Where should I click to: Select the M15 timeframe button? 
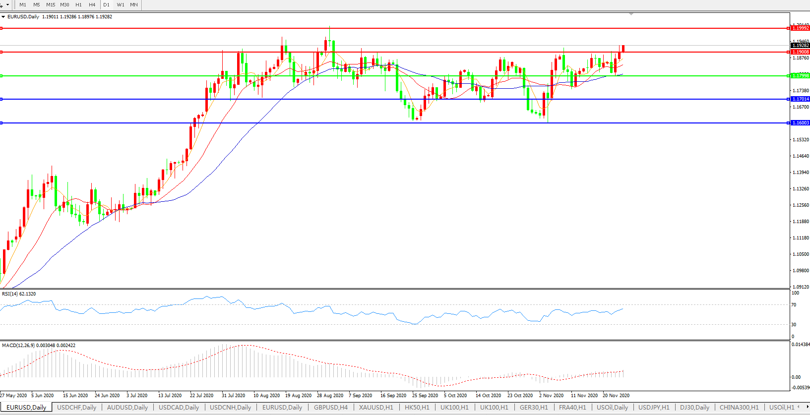51,5
